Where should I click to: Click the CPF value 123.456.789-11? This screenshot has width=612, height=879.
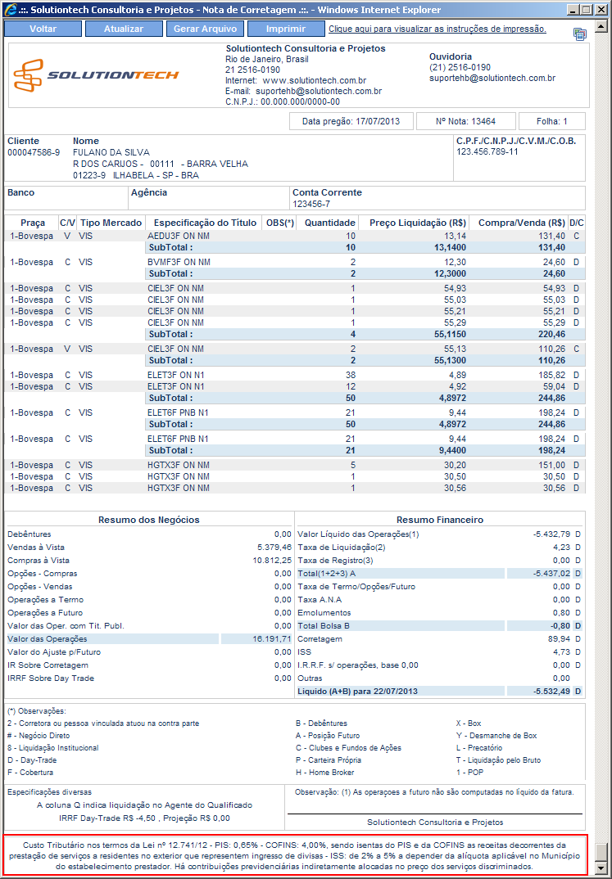(487, 152)
